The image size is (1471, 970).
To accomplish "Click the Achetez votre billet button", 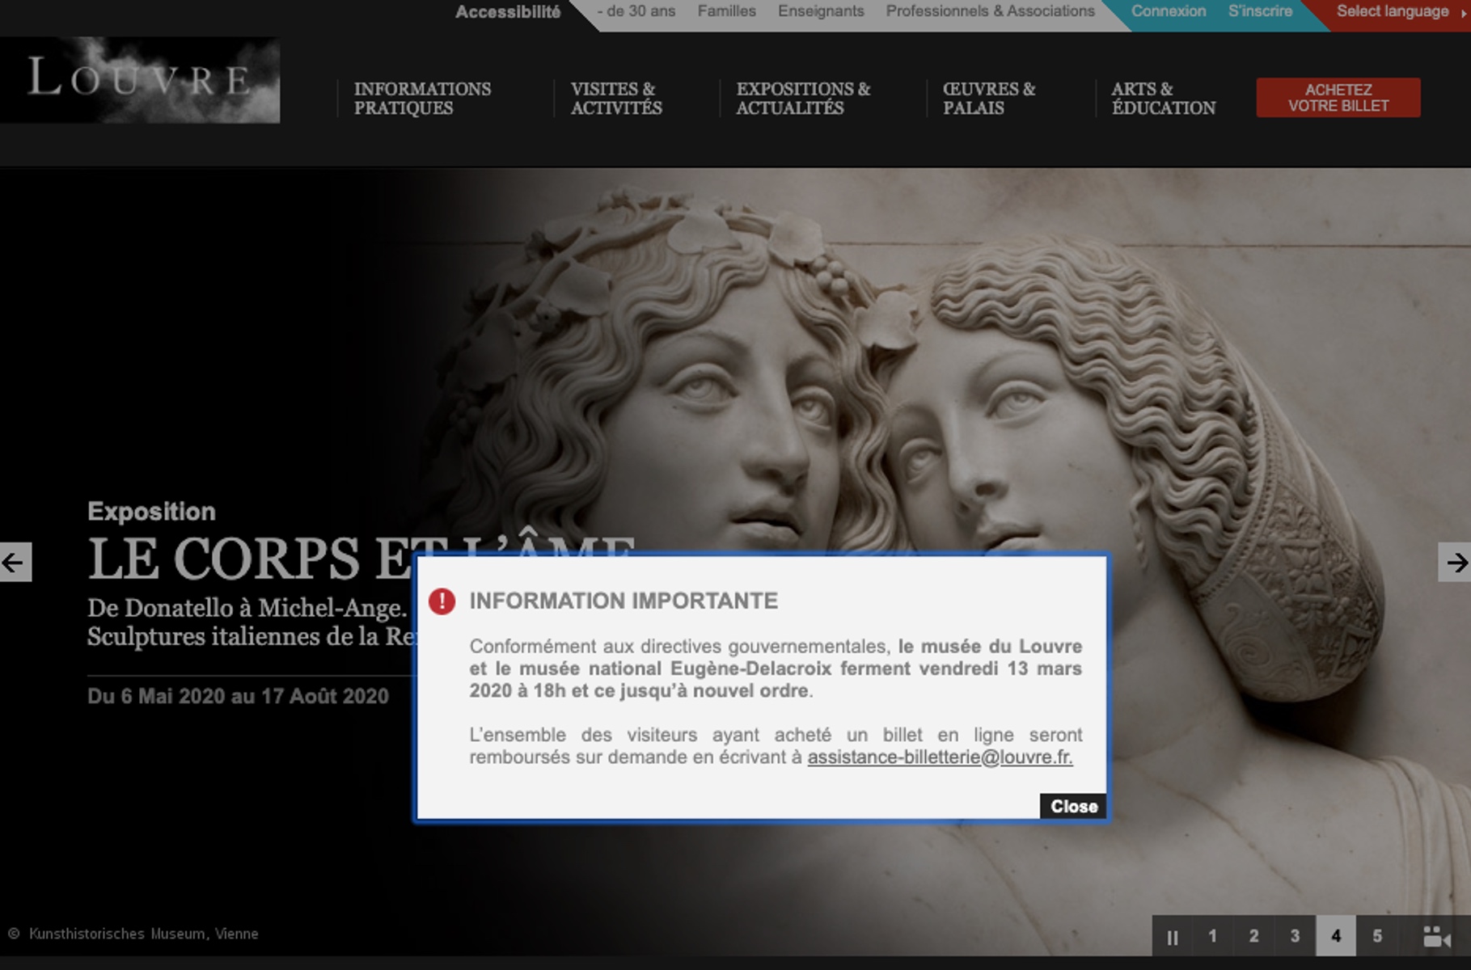I will [1338, 98].
